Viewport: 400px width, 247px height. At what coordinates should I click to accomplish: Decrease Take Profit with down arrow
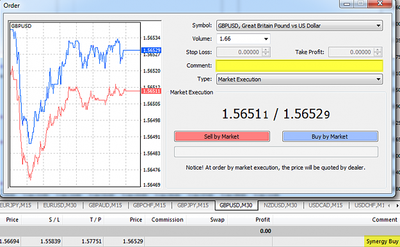[378, 54]
